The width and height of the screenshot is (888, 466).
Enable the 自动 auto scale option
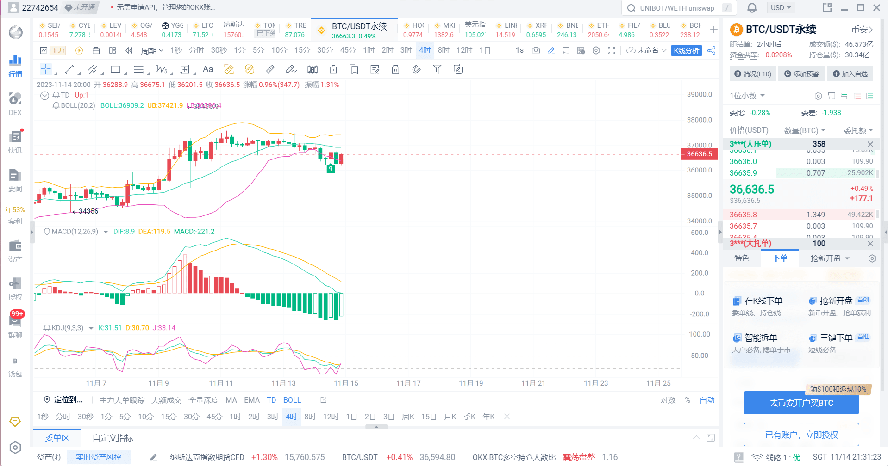(707, 400)
